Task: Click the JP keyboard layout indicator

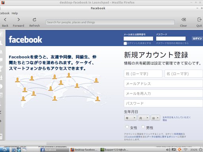Action: coord(174,150)
